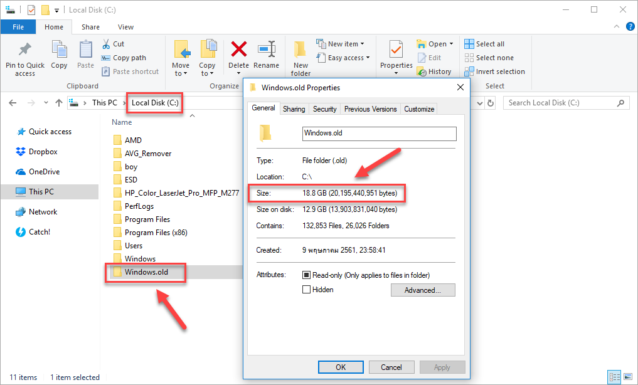Open Advanced attributes dialog

click(x=423, y=290)
